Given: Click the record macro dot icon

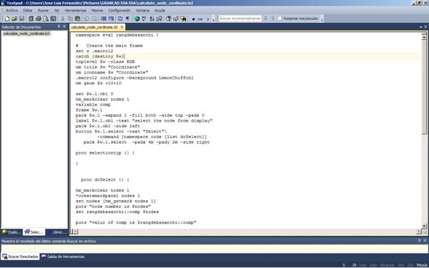Looking at the screenshot, I should (194, 19).
